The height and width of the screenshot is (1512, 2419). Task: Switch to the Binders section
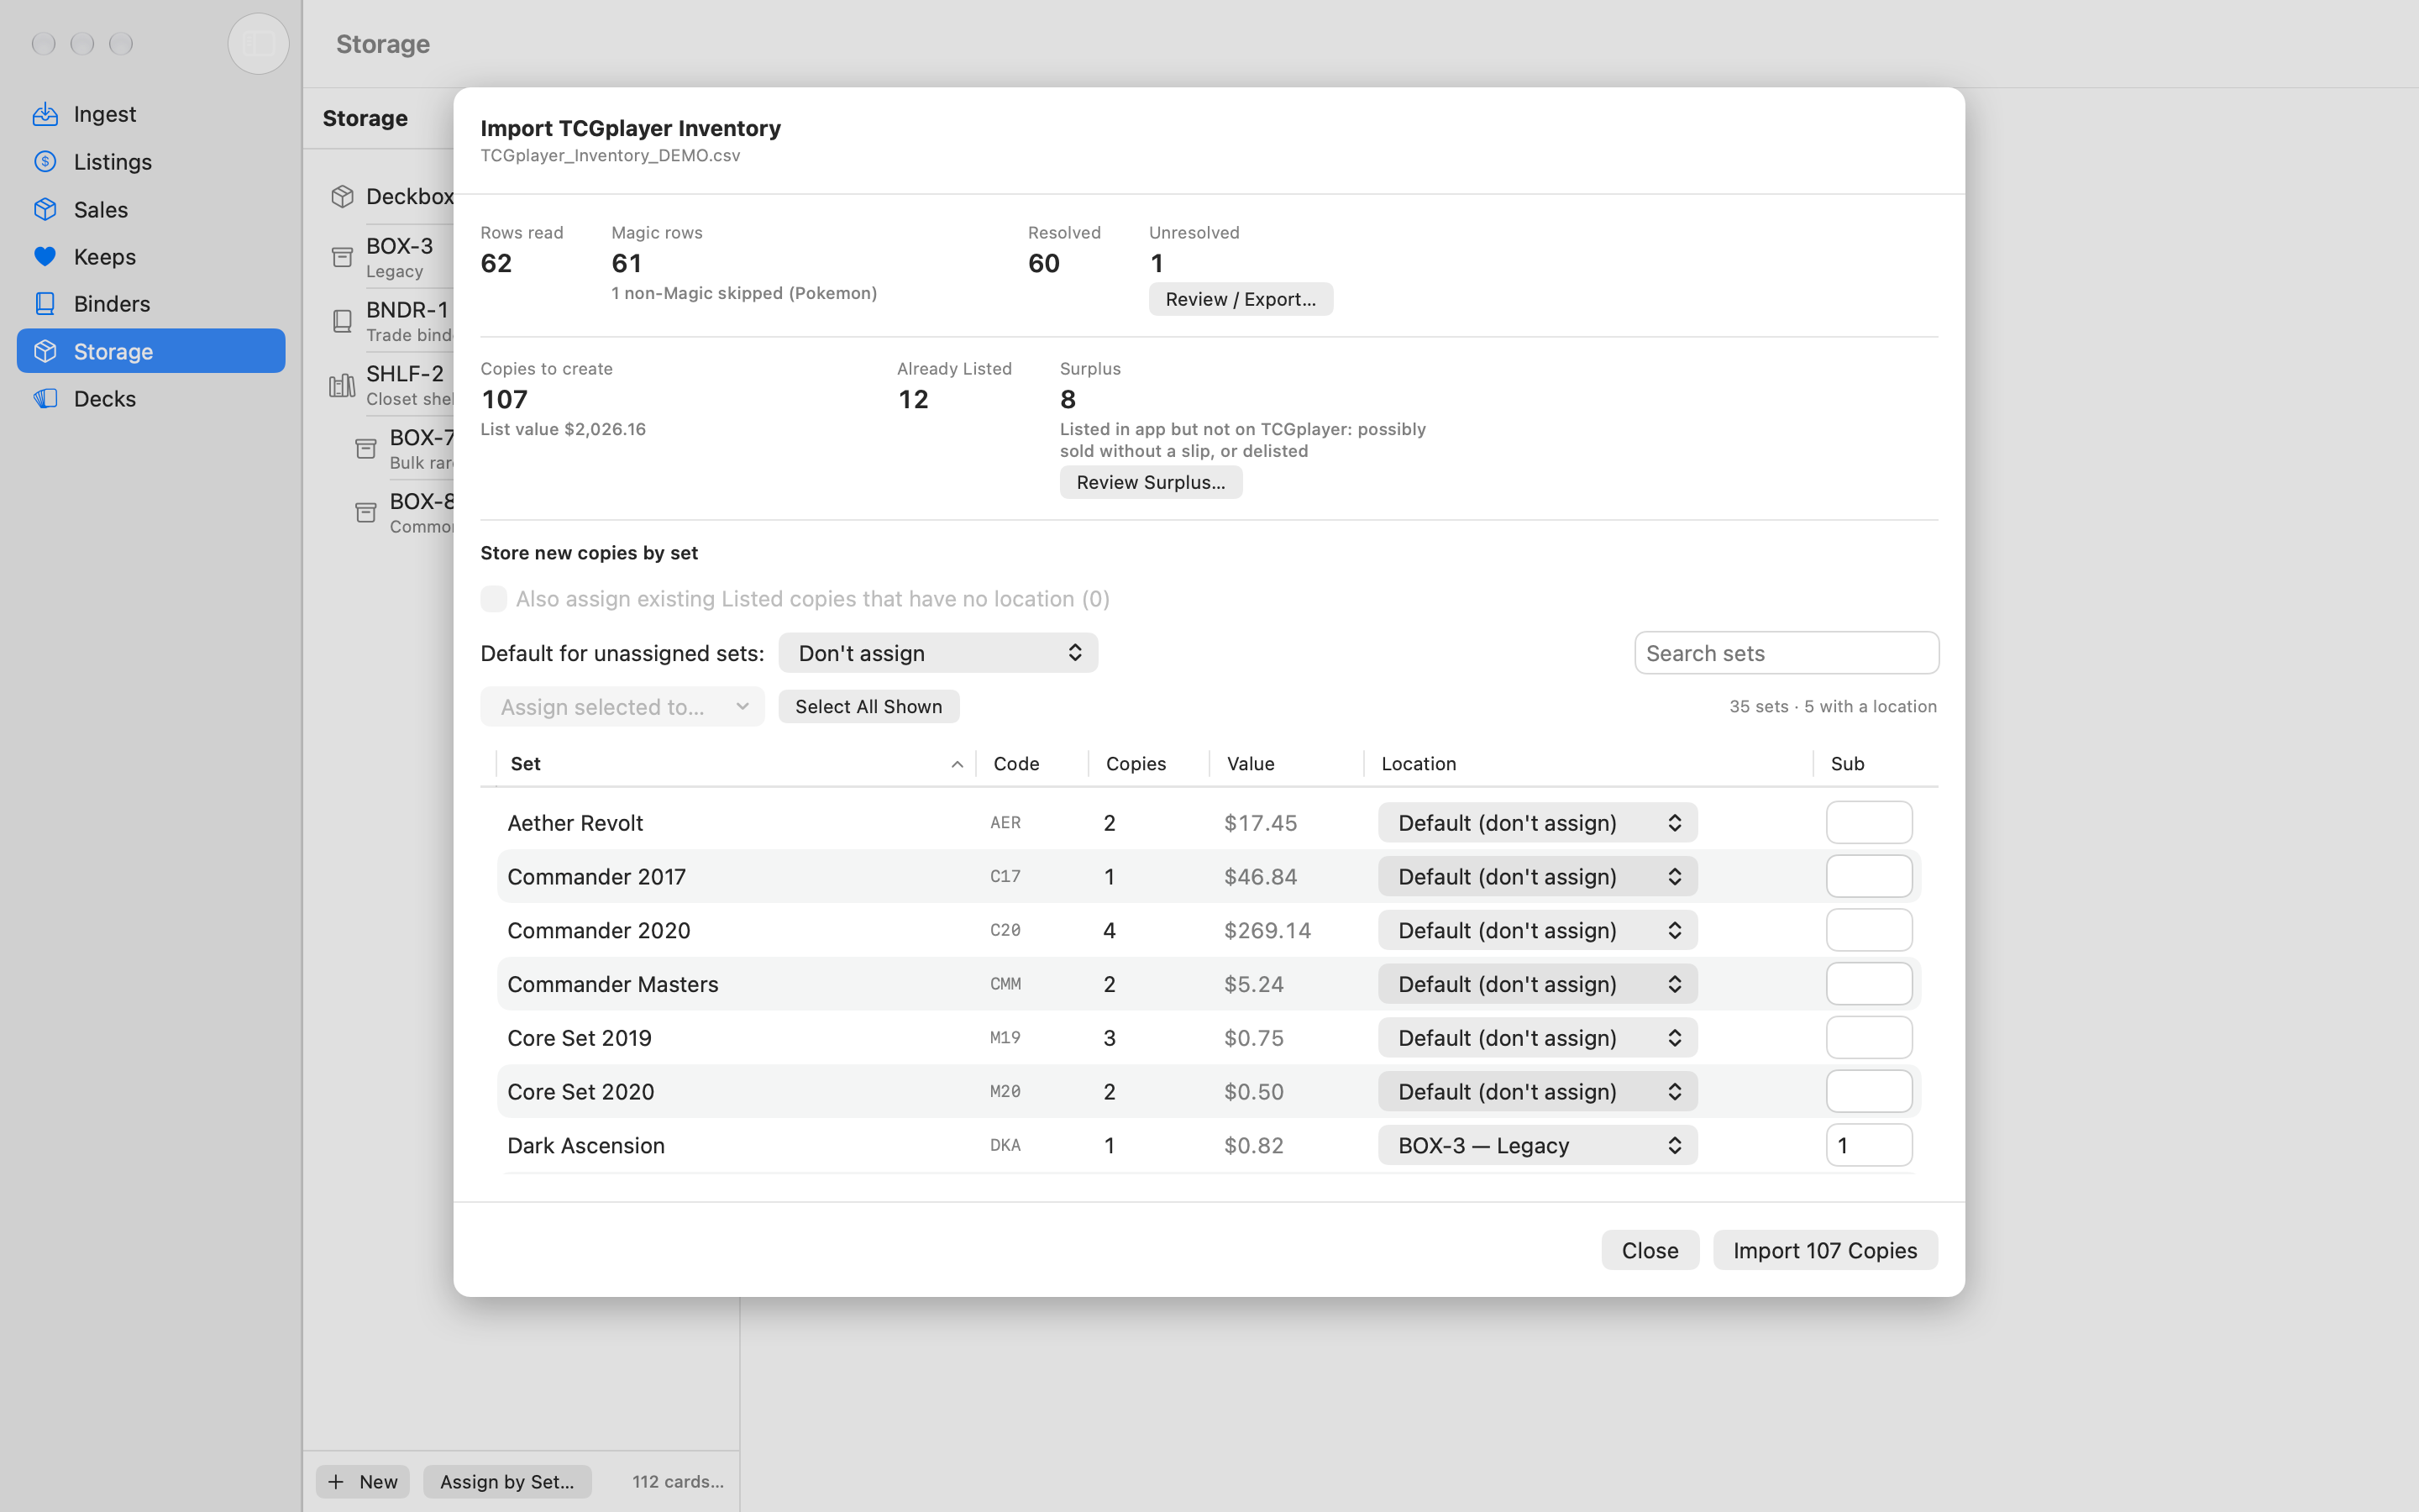[x=151, y=303]
